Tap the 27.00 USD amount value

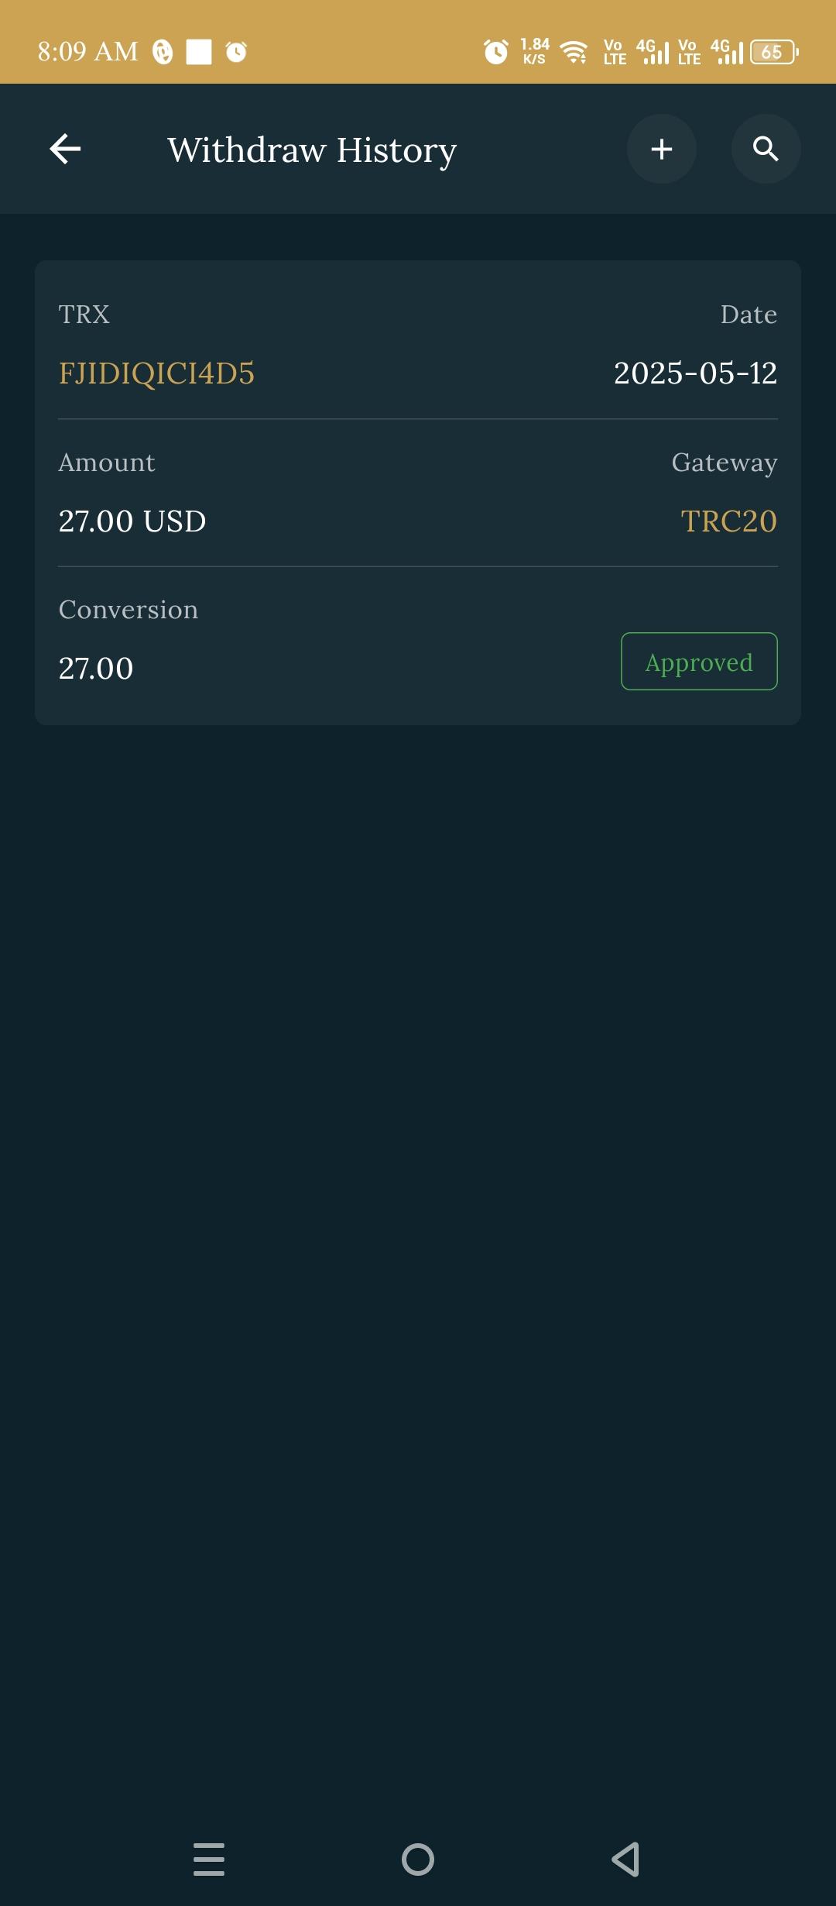132,521
